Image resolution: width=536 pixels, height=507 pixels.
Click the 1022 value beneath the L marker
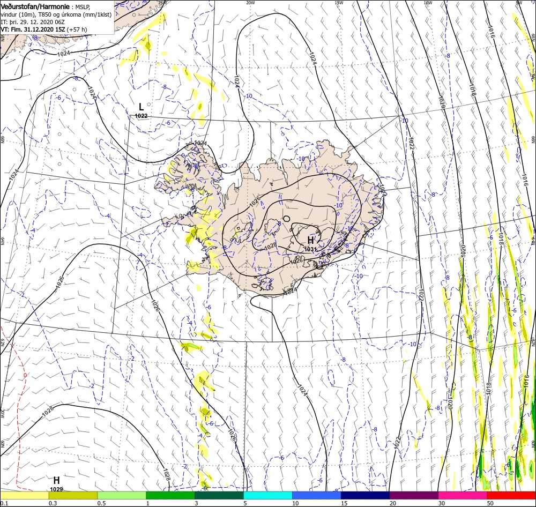tap(141, 116)
